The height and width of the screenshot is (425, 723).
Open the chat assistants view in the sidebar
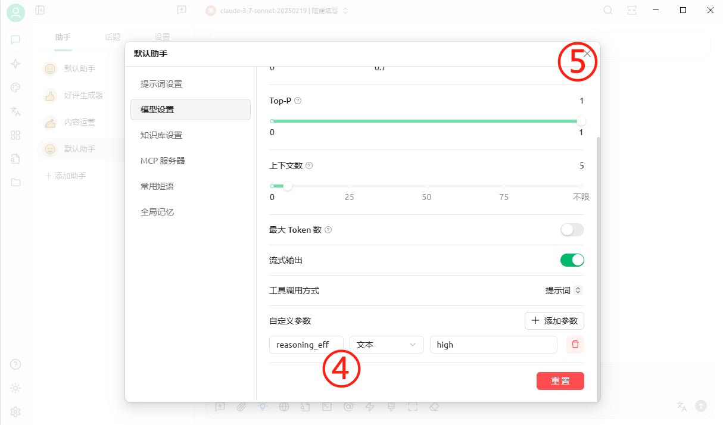pos(15,40)
